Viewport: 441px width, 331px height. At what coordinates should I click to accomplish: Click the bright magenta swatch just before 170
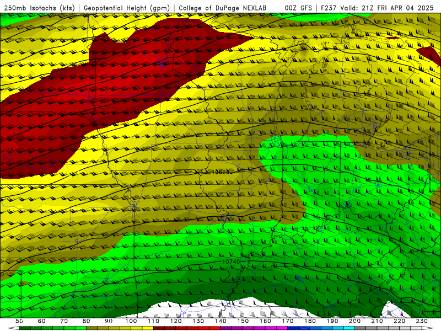point(282,328)
